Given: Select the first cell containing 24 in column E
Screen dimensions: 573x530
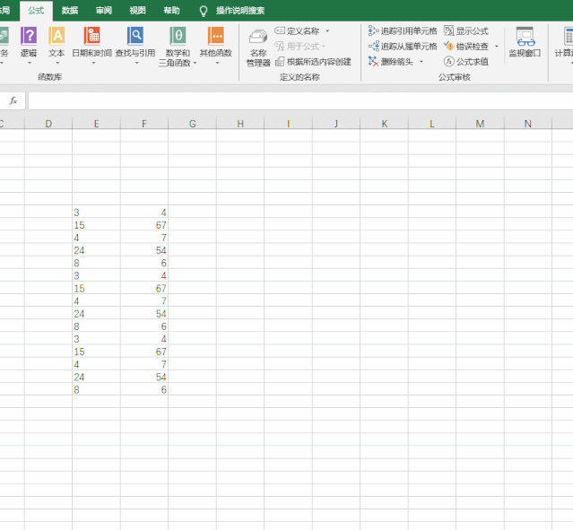Looking at the screenshot, I should click(96, 250).
